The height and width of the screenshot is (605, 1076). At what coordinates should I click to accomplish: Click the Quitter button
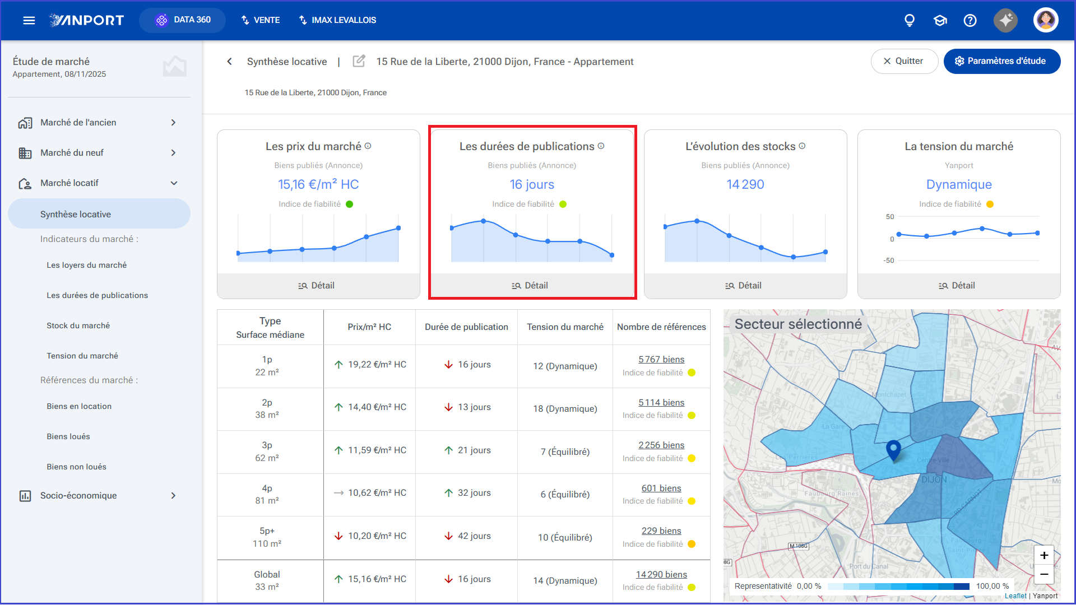click(x=904, y=61)
